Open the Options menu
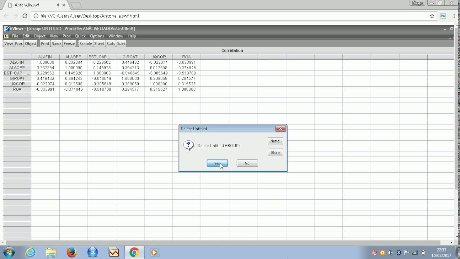Viewport: 460px width, 259px height. (x=97, y=36)
